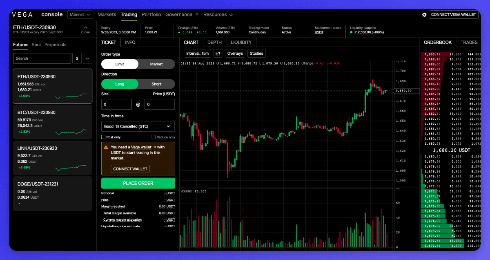
Task: Switch to the DEPTH tab
Action: (214, 43)
